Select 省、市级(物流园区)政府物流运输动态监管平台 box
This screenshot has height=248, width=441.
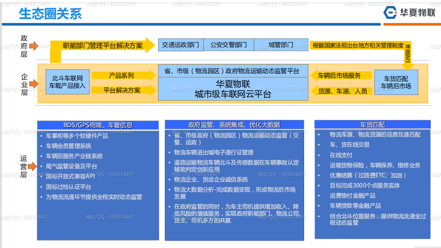tap(233, 71)
